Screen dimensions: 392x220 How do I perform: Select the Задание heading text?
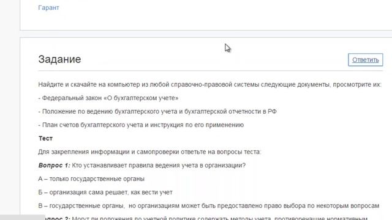click(59, 59)
